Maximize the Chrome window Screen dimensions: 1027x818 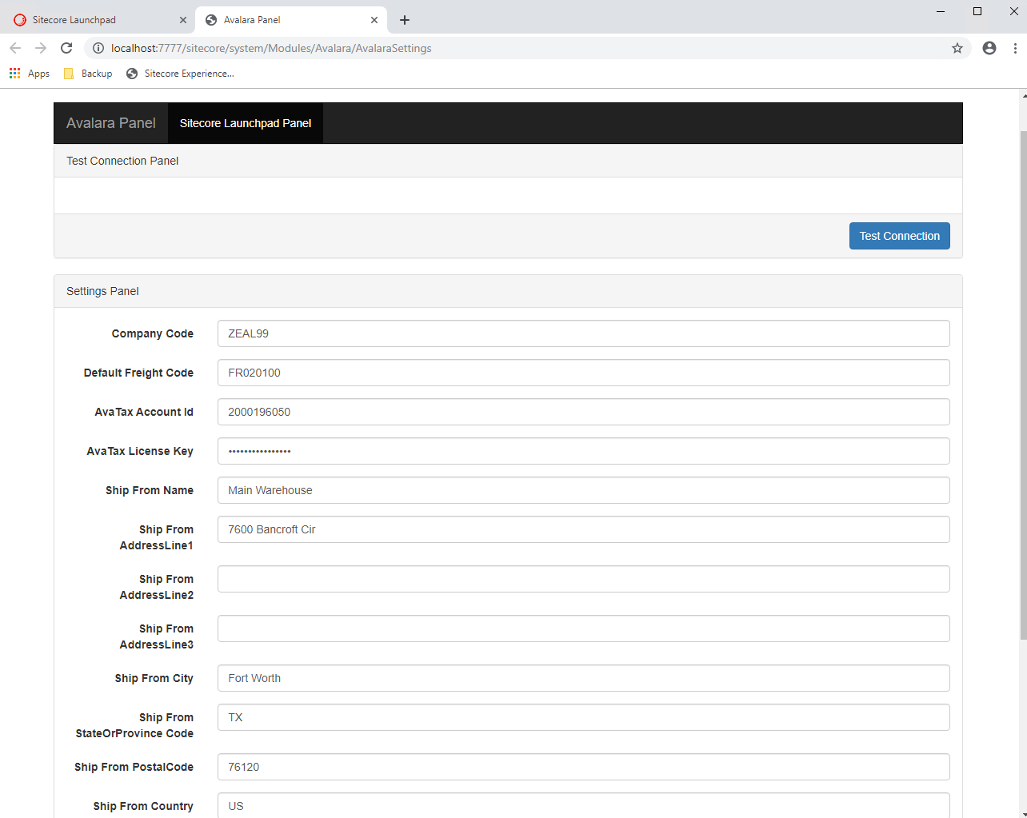[x=977, y=11]
